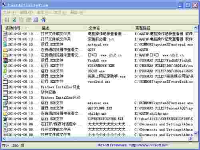Open the Options menu
The height and width of the screenshot is (150, 200).
pyautogui.click(x=60, y=12)
